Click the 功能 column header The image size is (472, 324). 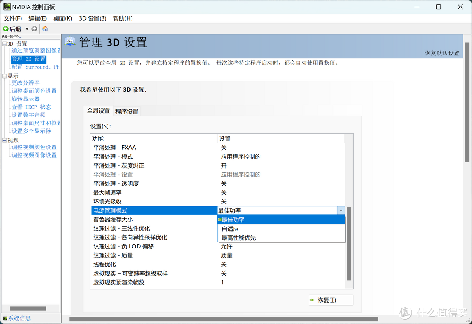(154, 139)
